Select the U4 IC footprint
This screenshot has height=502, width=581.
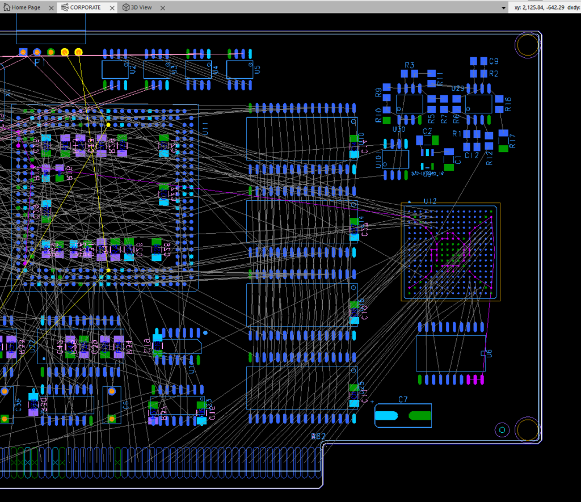pos(198,69)
